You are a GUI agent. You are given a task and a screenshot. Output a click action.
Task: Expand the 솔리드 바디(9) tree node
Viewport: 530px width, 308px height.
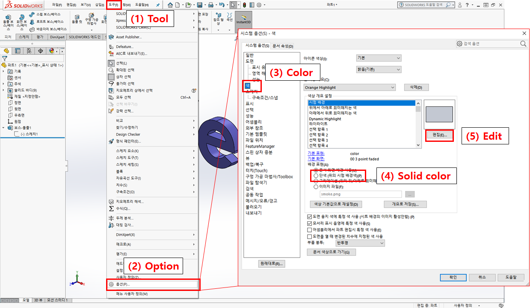point(3,90)
